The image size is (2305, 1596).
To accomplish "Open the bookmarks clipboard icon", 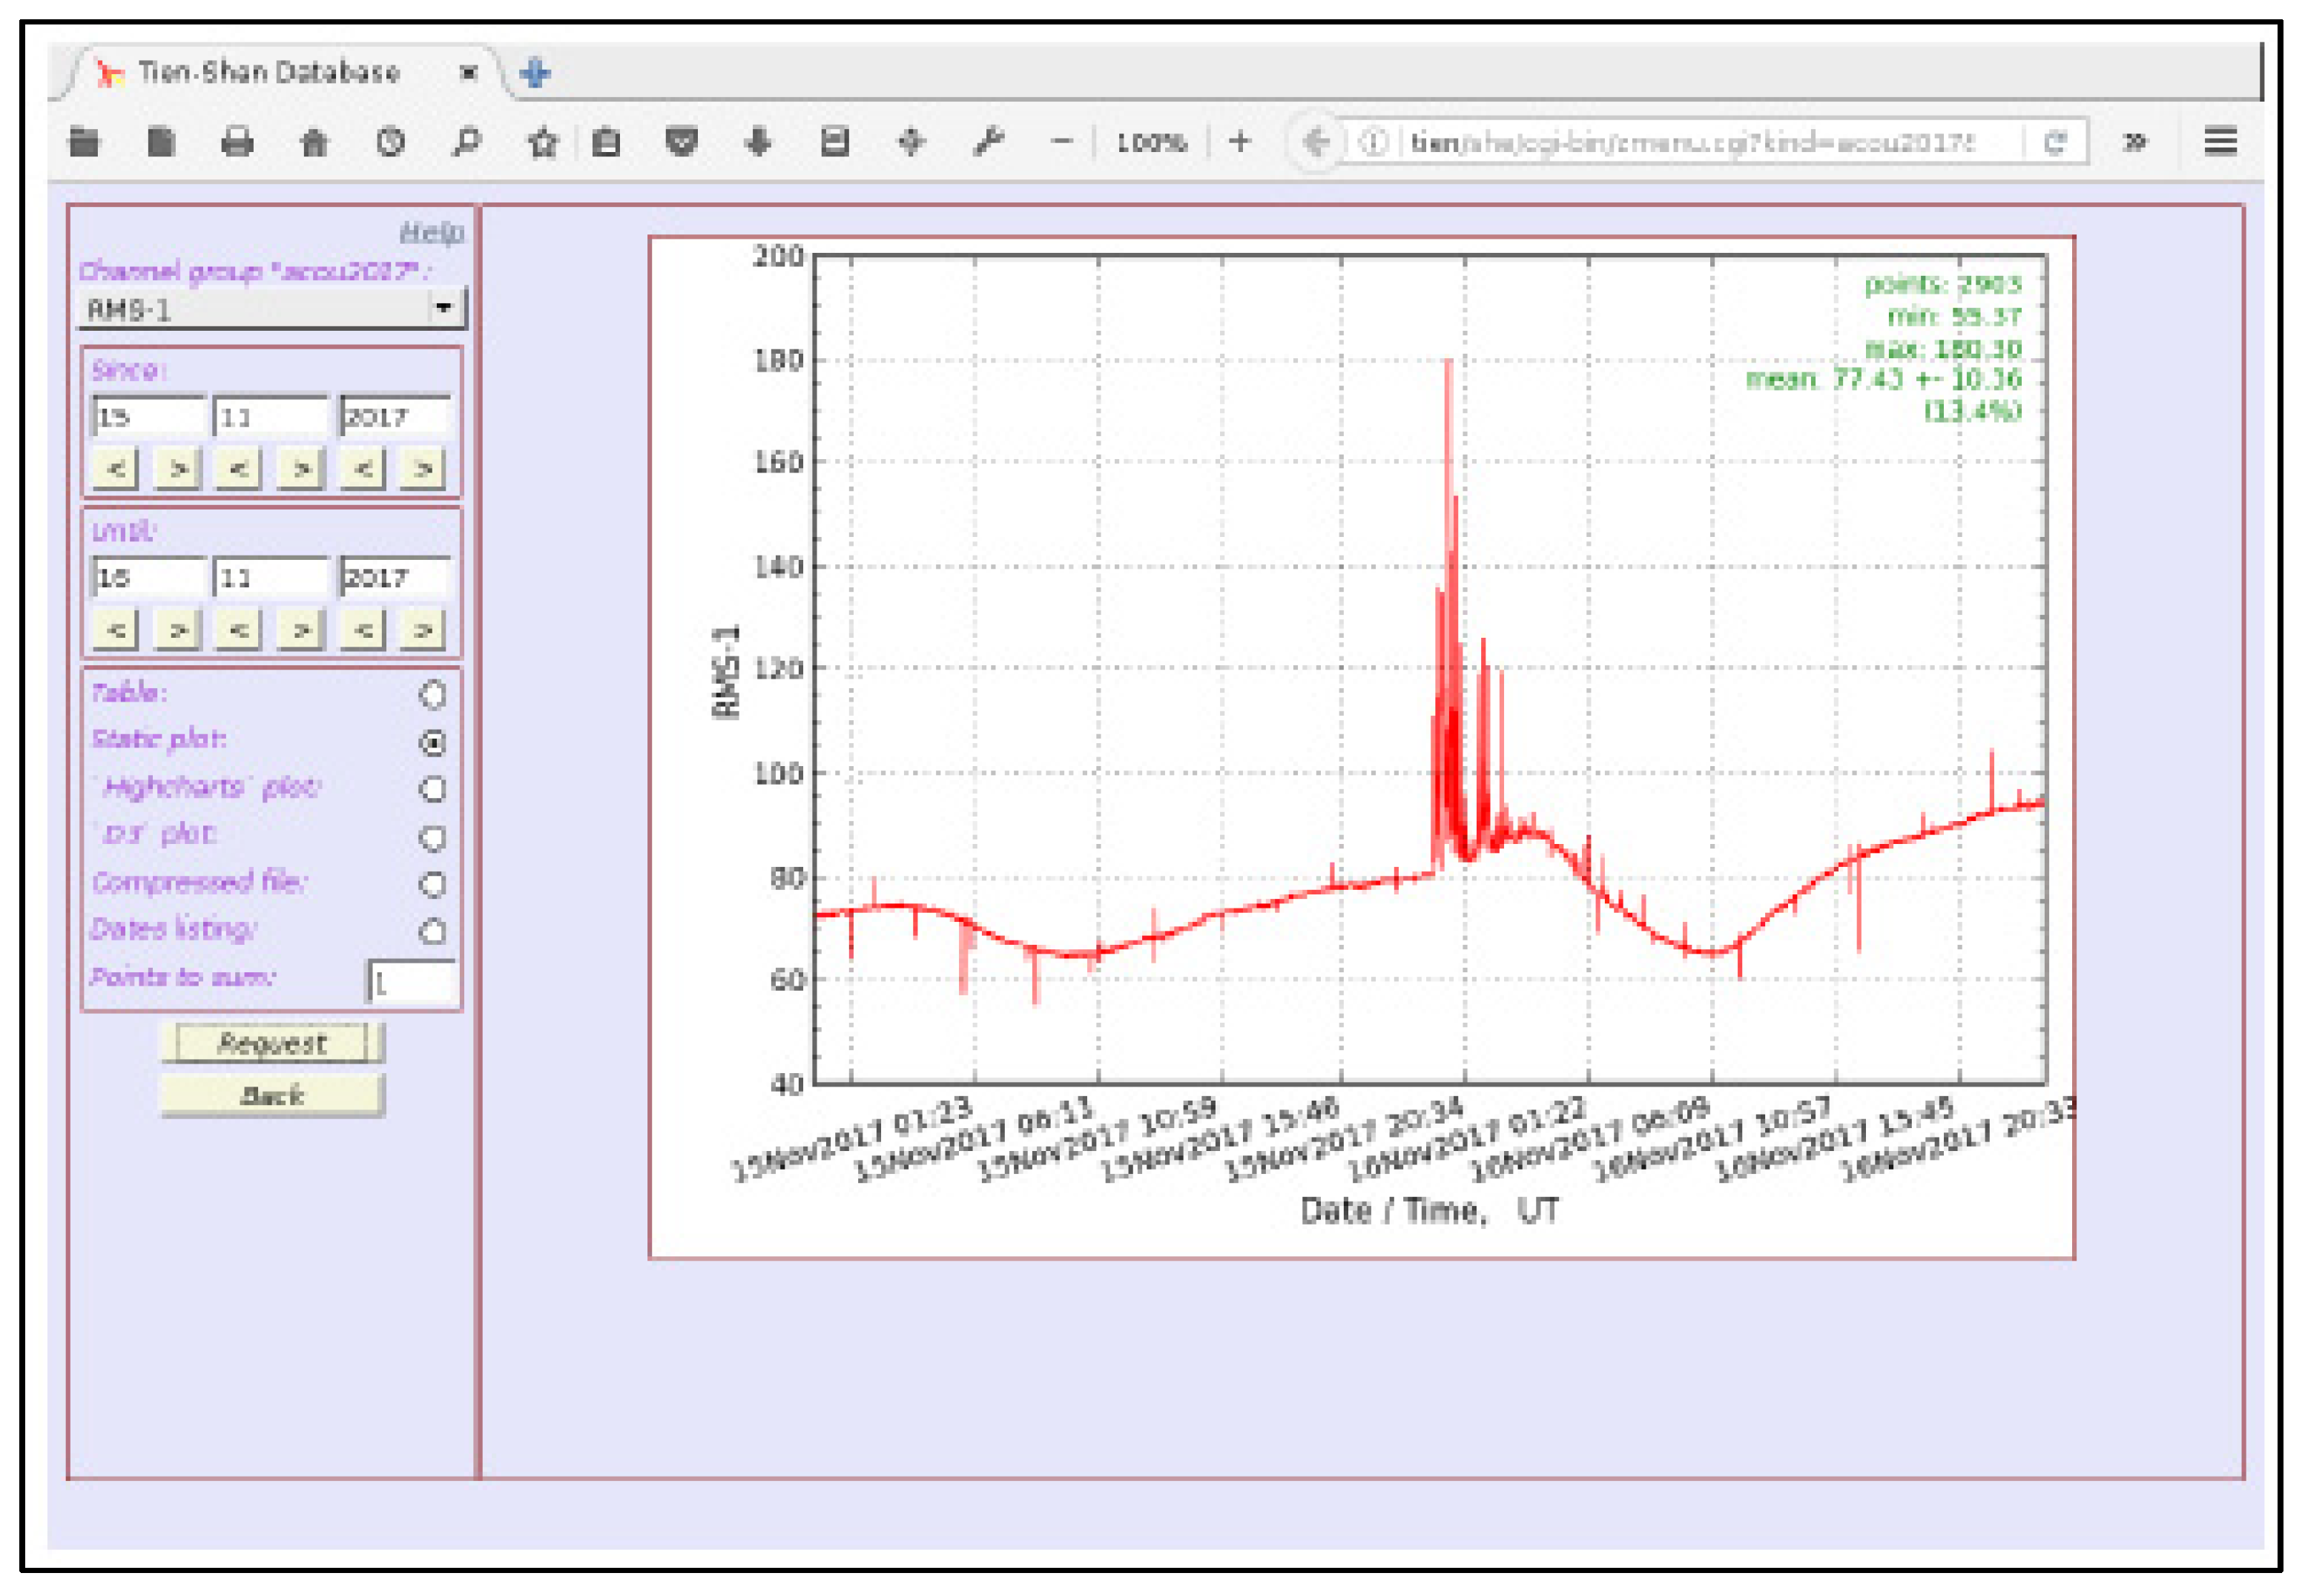I will coord(606,142).
